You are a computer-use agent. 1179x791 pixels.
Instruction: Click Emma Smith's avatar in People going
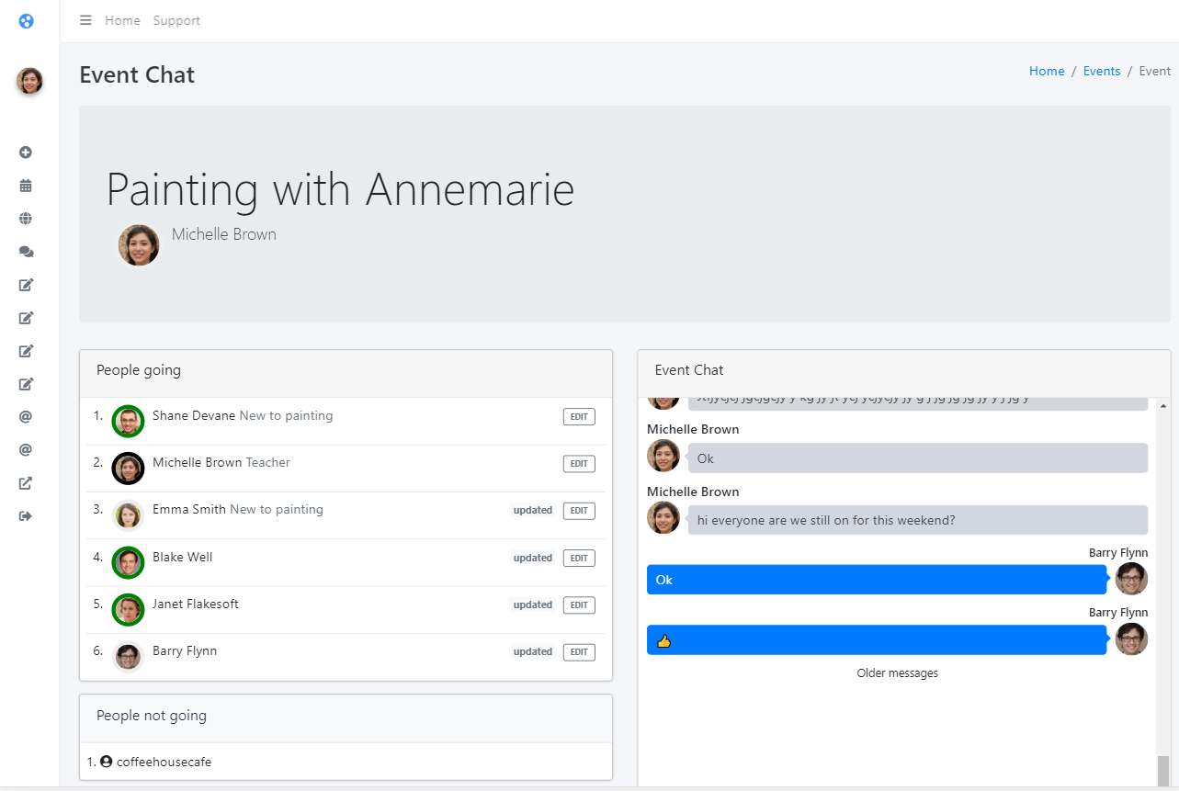tap(128, 515)
